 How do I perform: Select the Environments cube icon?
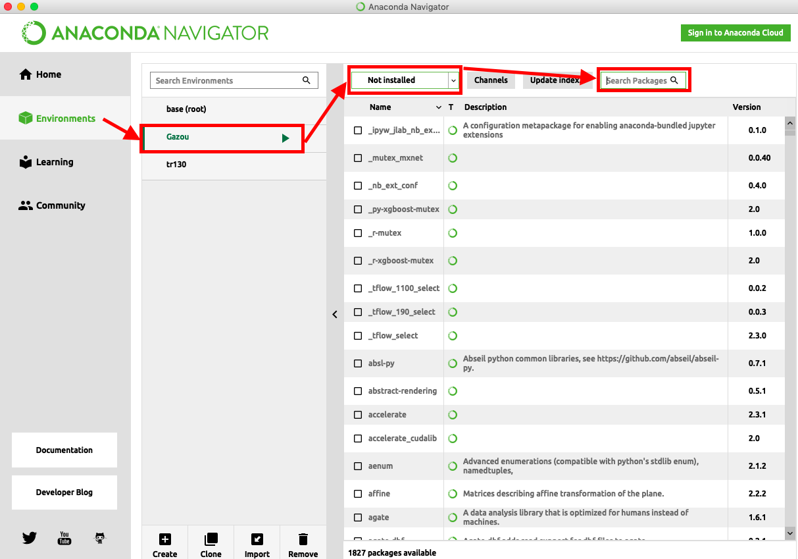point(26,119)
